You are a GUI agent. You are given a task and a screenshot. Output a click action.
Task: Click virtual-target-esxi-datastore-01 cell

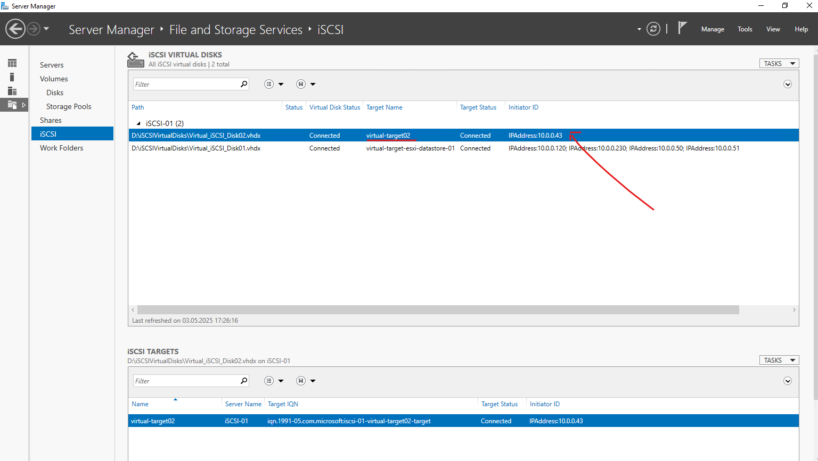click(410, 148)
